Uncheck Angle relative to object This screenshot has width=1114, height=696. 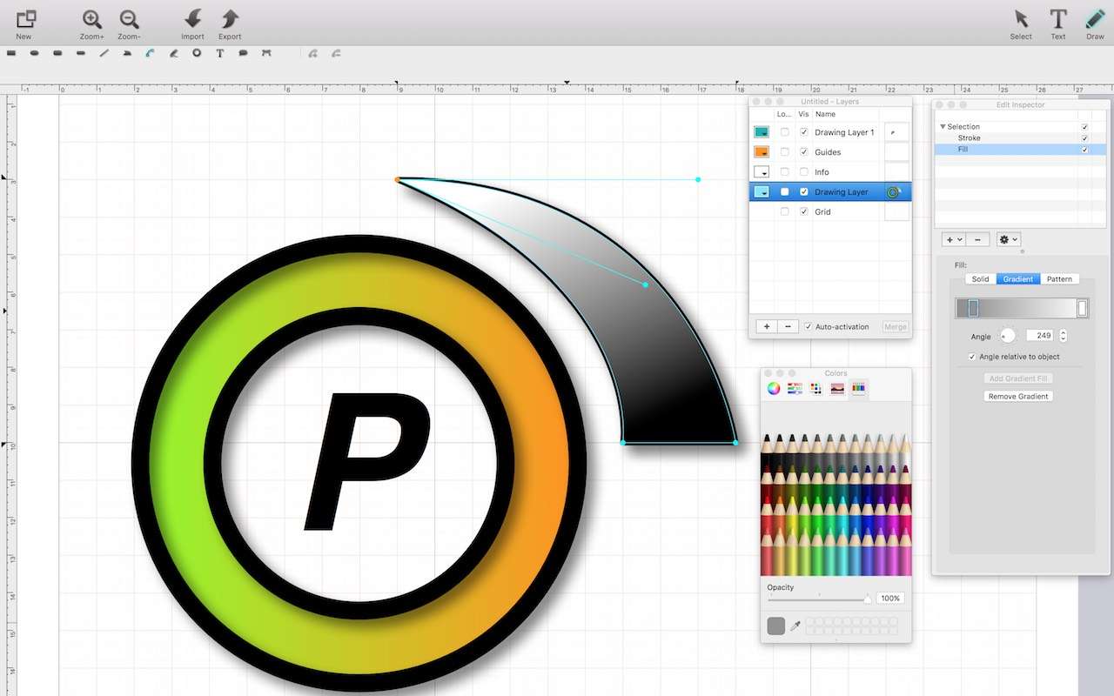[972, 357]
